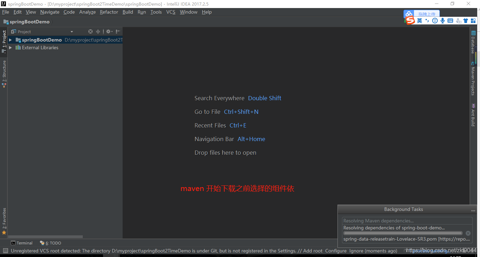Image resolution: width=480 pixels, height=257 pixels.
Task: Open the Refactor menu
Action: coord(109,12)
